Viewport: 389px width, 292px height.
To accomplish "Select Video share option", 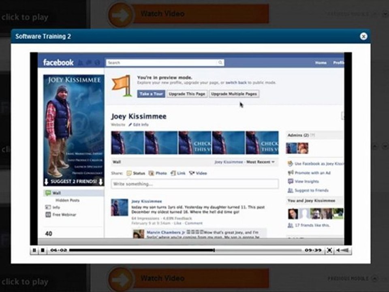I will pyautogui.click(x=198, y=173).
